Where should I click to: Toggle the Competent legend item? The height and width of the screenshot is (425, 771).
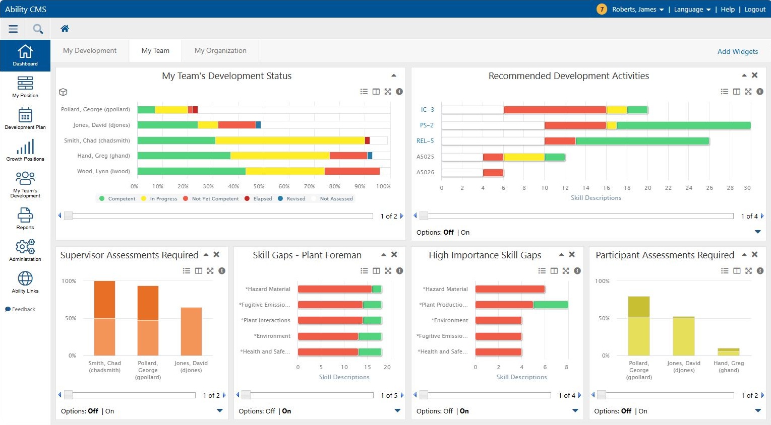pos(117,198)
